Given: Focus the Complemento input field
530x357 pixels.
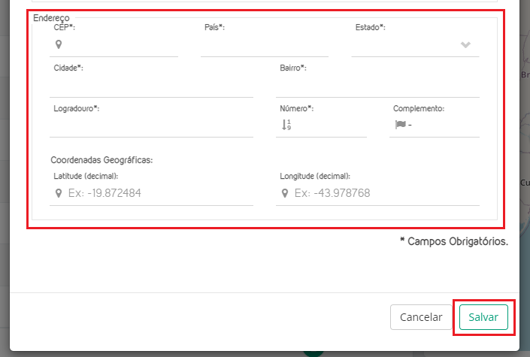Looking at the screenshot, I should pos(444,126).
